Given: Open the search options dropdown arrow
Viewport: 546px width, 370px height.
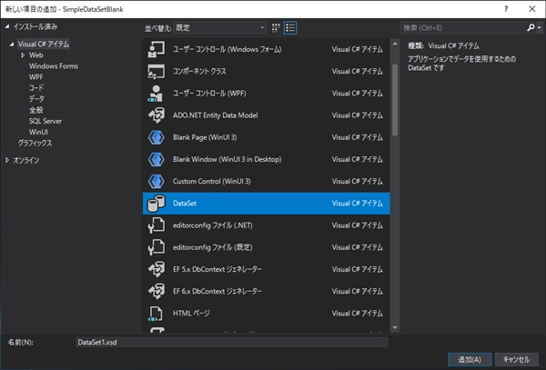Looking at the screenshot, I should (x=539, y=27).
